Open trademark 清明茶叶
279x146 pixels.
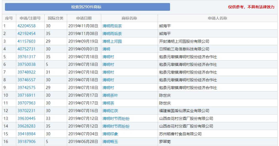click(110, 95)
